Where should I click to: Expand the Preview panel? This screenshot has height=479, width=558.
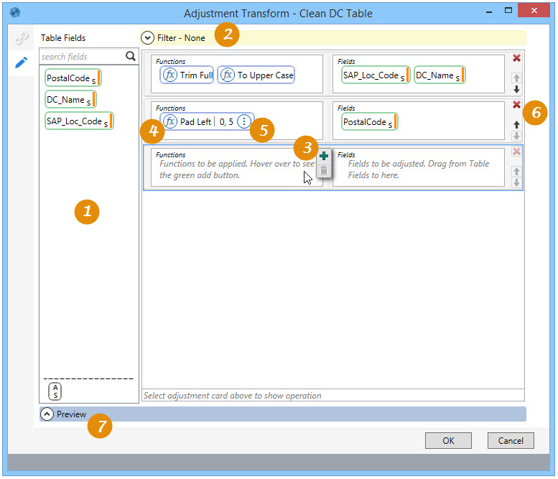(47, 414)
